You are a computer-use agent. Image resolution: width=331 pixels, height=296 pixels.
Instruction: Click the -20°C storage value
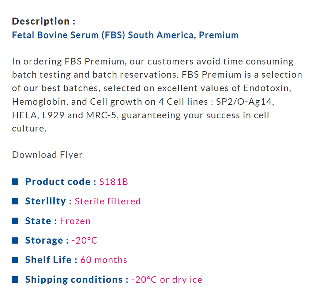(84, 240)
